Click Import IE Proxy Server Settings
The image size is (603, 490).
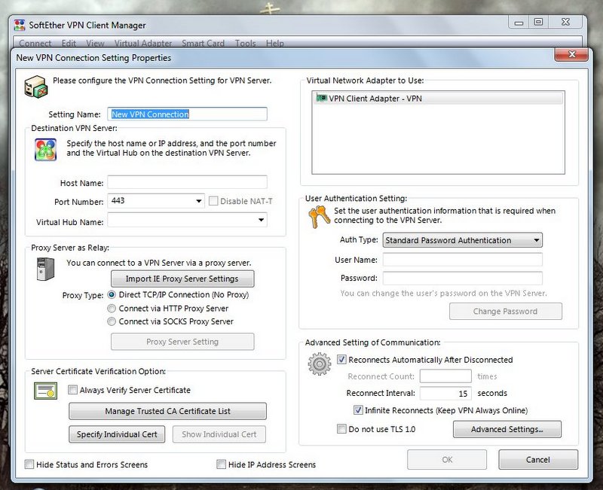coord(182,278)
